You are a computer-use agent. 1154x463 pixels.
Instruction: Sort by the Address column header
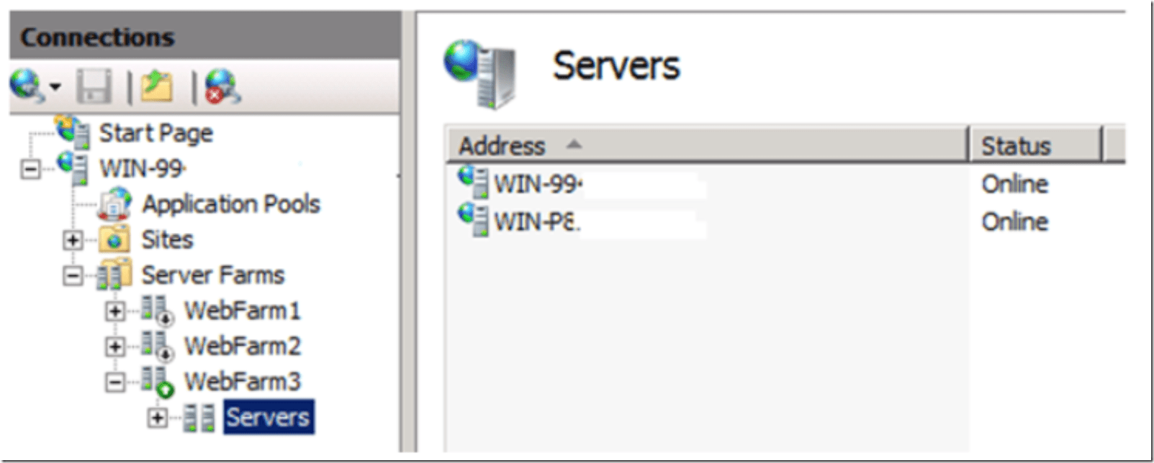click(x=708, y=146)
